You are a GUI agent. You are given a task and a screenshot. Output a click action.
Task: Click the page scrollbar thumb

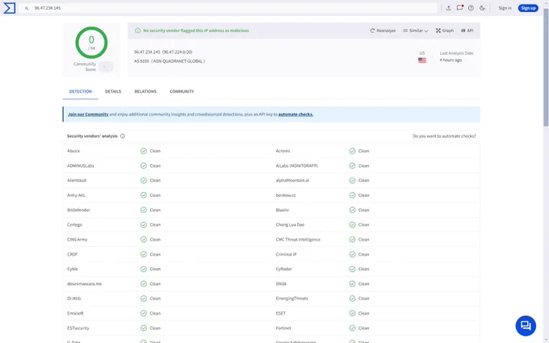point(546,66)
